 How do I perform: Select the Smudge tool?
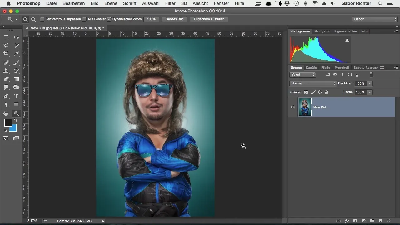click(x=6, y=87)
